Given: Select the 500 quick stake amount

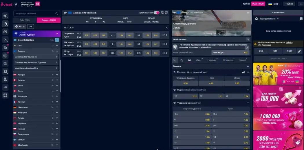Looking at the screenshot, I should coord(275,51).
